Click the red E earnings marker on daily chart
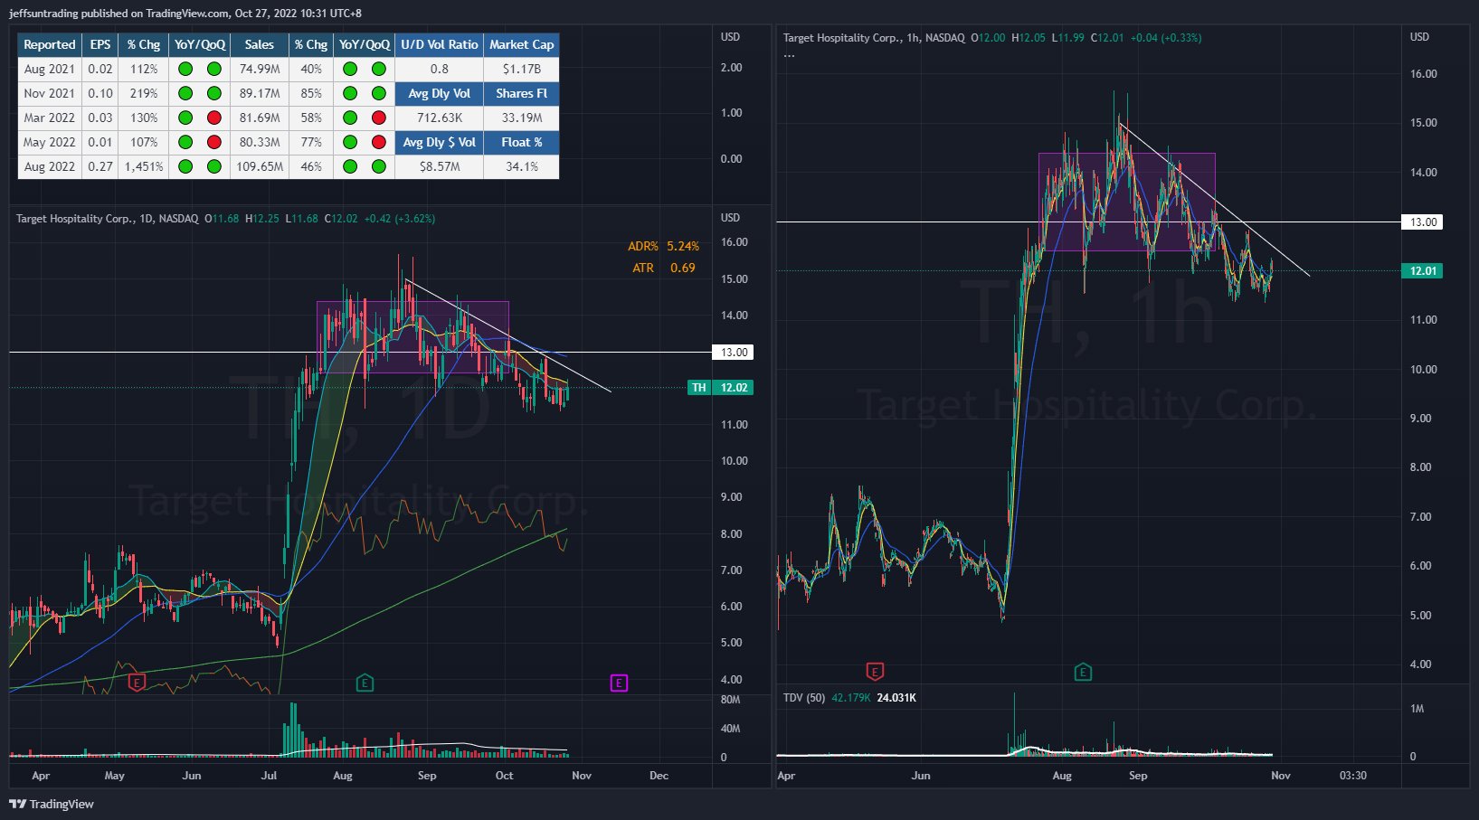This screenshot has width=1479, height=820. (137, 683)
